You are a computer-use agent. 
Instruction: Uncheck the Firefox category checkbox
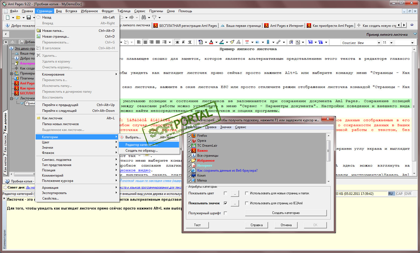tap(189, 136)
